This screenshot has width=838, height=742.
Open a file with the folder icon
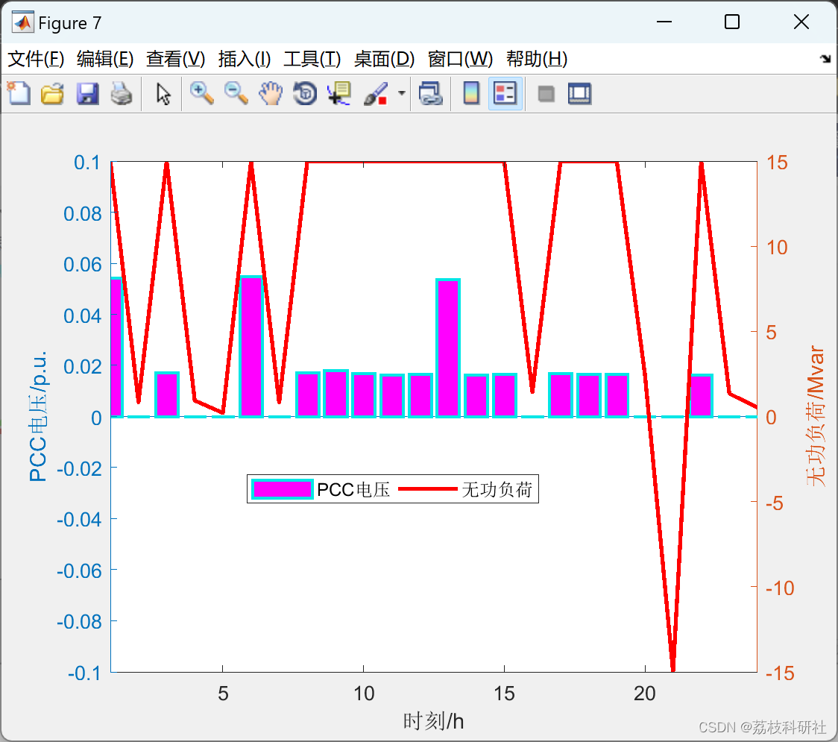52,94
